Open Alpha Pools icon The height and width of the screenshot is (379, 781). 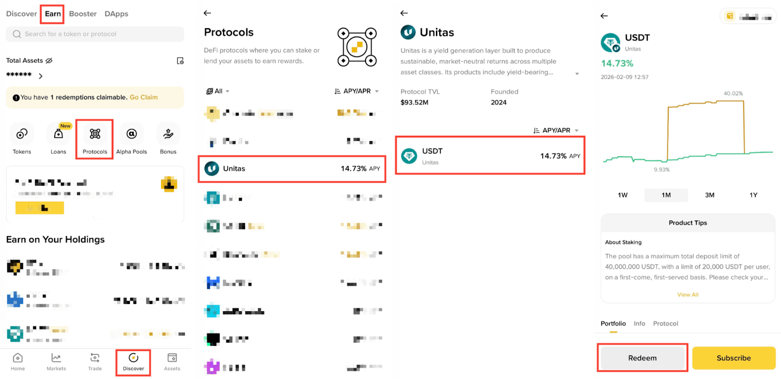point(131,134)
